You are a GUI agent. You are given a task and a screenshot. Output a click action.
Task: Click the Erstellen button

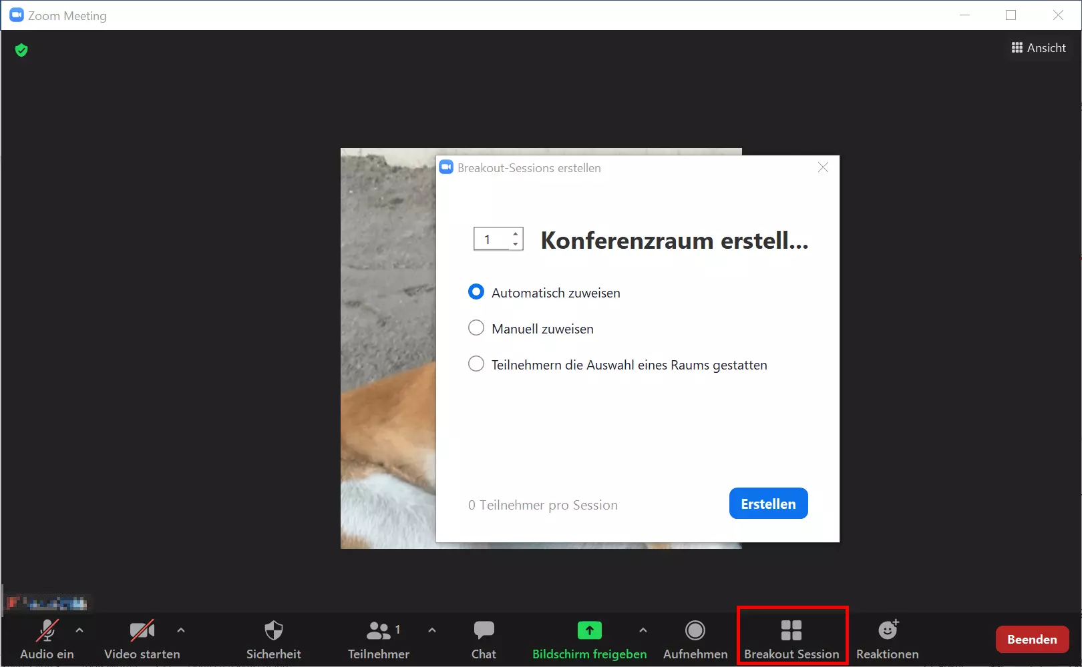(769, 504)
